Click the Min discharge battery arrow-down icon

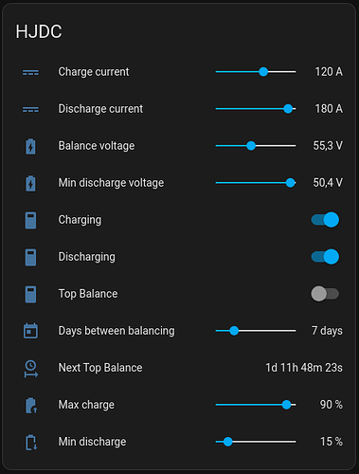(31, 442)
